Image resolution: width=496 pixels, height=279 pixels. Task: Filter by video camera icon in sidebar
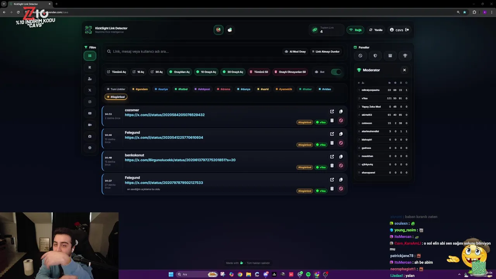90,125
